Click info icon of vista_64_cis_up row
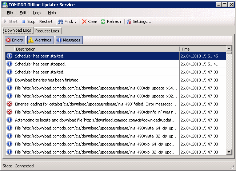The height and width of the screenshot is (171, 236). 9,128
